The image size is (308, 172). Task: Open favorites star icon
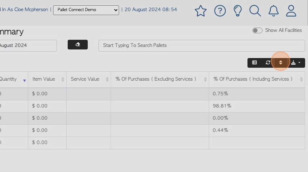click(201, 11)
